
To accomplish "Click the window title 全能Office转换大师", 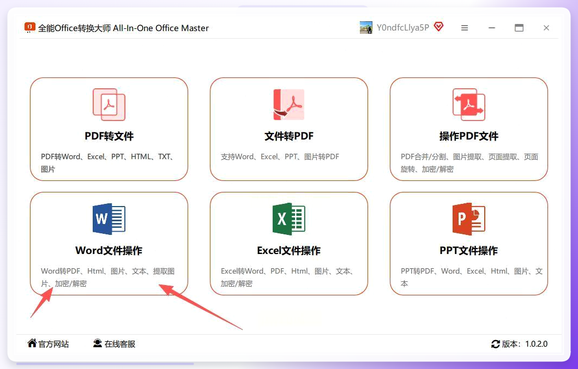I will click(123, 28).
